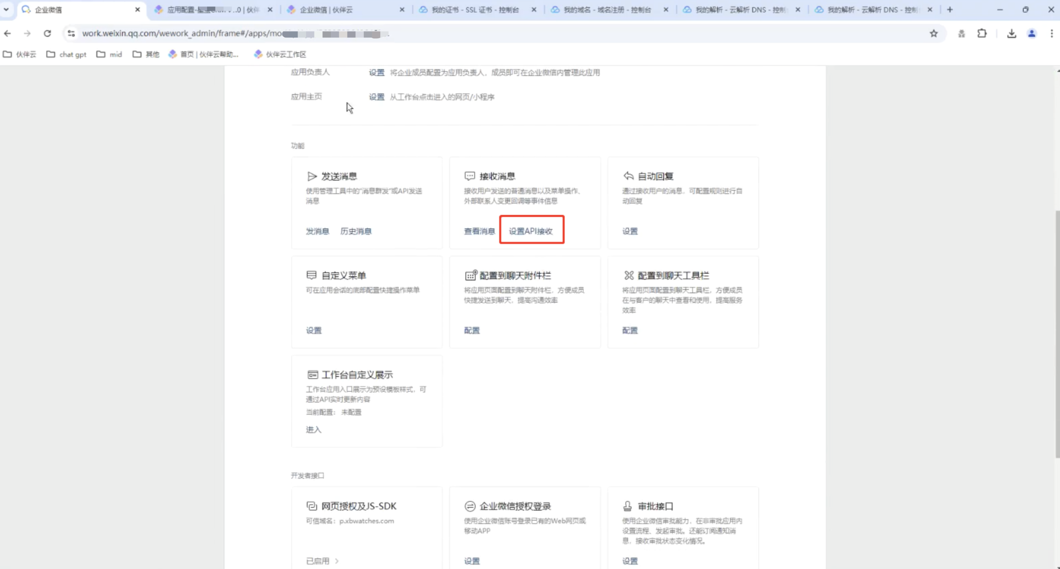Click 进入 in 工作台自定义展示 card
The width and height of the screenshot is (1060, 569).
pos(313,430)
